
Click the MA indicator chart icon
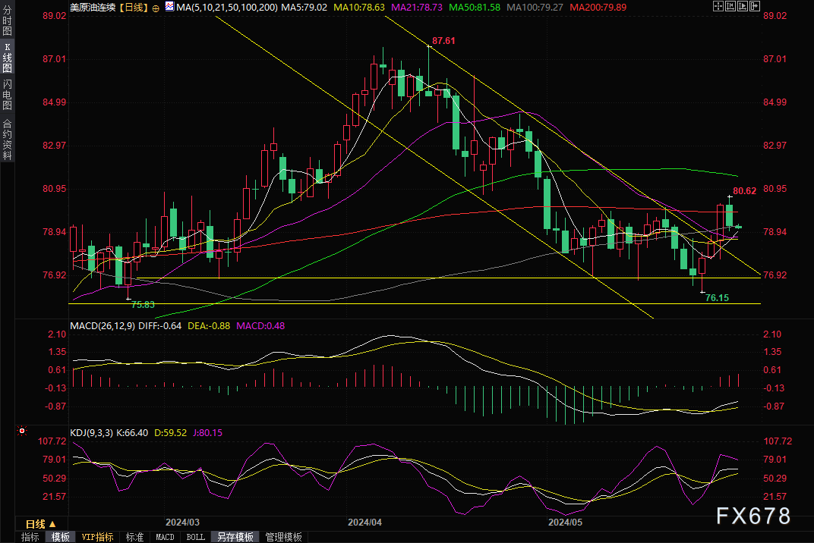tap(169, 7)
